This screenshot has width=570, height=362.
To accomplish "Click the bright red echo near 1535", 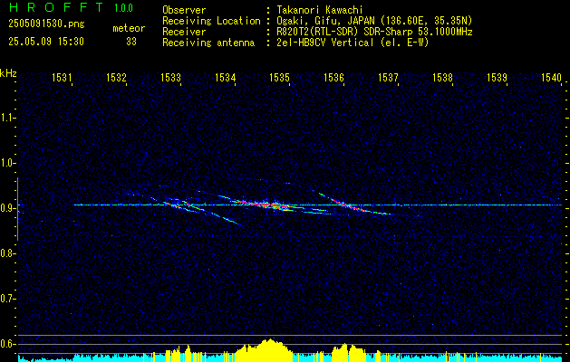I will pos(266,205).
